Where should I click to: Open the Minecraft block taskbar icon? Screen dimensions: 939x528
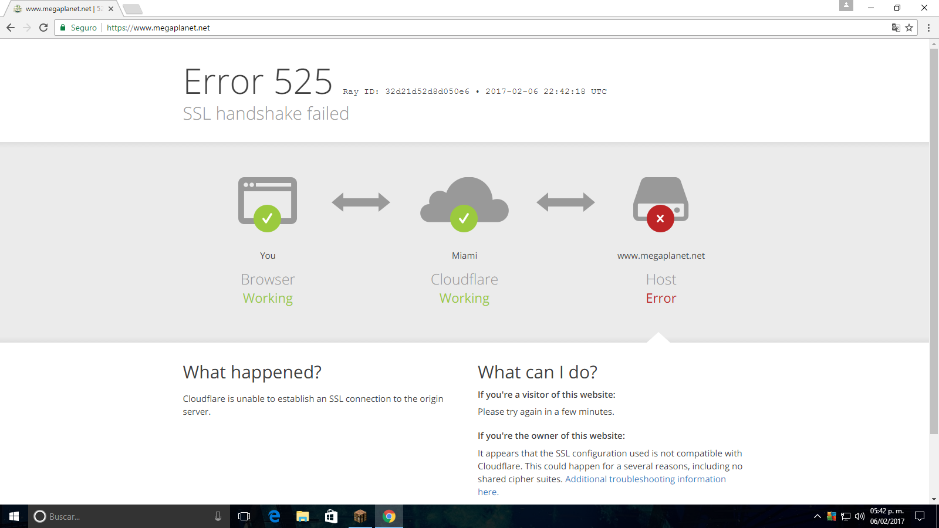(360, 516)
